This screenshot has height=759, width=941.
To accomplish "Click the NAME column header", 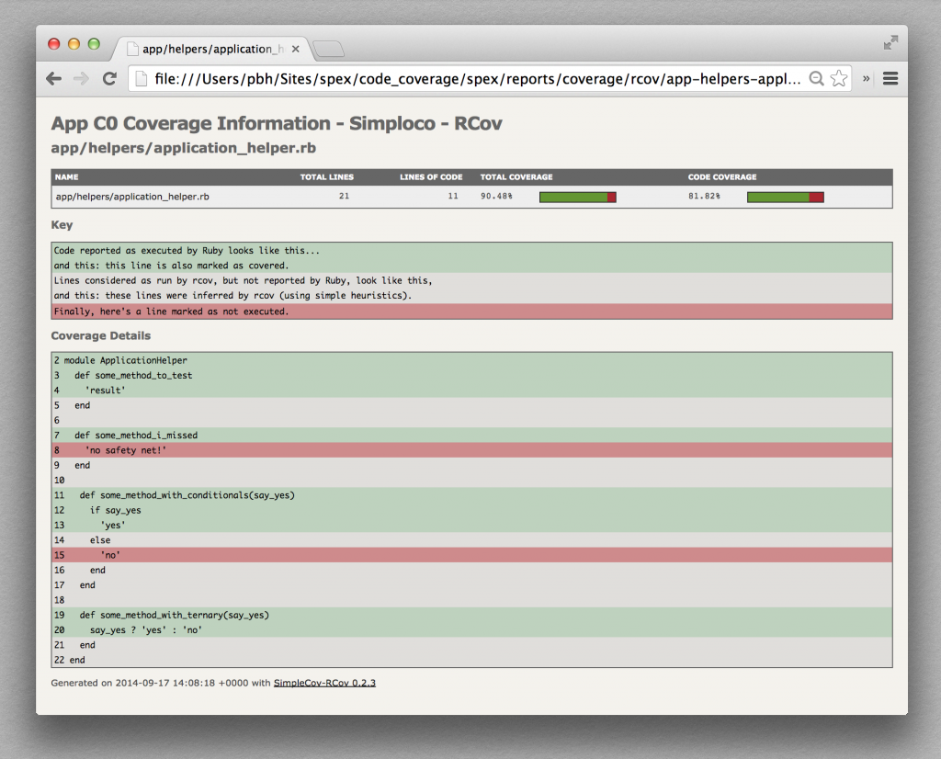I will [66, 177].
